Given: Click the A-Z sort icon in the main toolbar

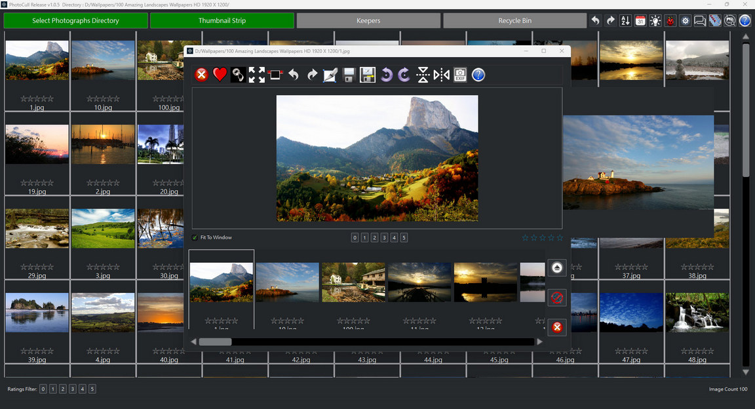Looking at the screenshot, I should [625, 21].
